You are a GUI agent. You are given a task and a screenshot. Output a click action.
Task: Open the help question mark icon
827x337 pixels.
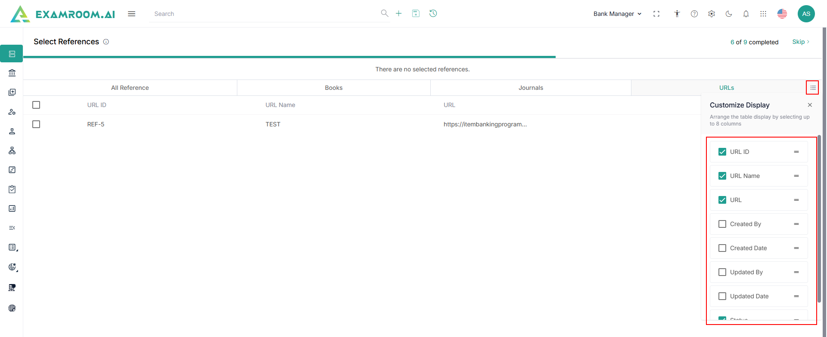(694, 14)
